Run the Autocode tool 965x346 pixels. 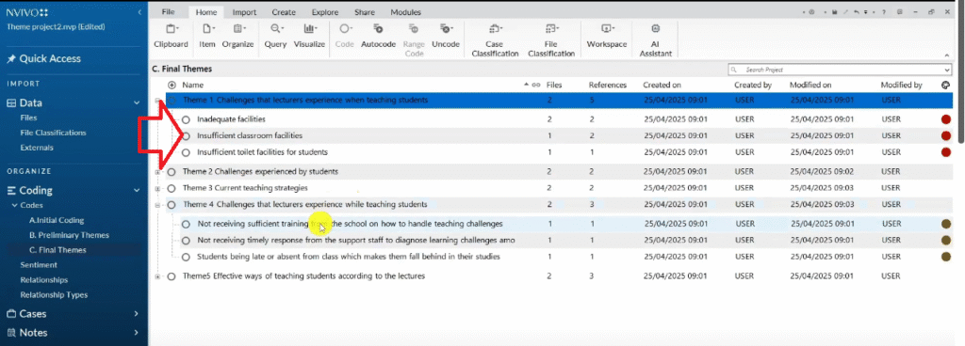tap(378, 36)
